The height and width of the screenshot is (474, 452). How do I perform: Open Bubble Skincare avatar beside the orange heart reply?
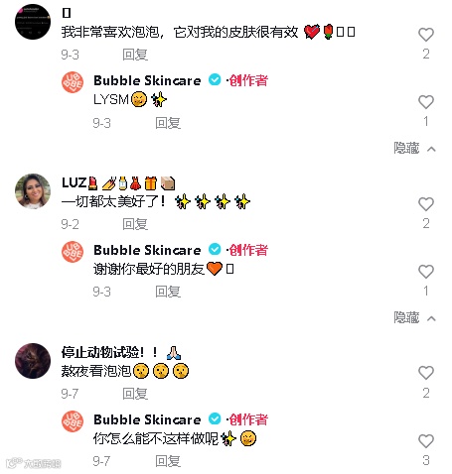pyautogui.click(x=73, y=252)
